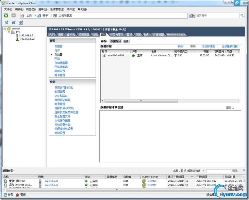Open the task filter criteria dropdown arrow
The height and width of the screenshot is (200, 249).
(203, 171)
